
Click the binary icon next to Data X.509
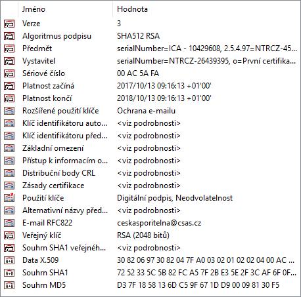(x=9, y=260)
